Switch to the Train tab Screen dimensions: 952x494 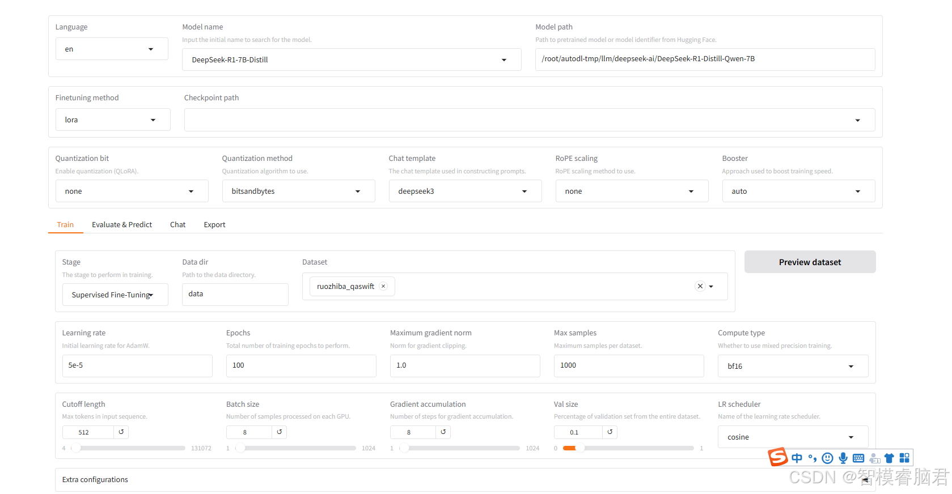click(65, 224)
